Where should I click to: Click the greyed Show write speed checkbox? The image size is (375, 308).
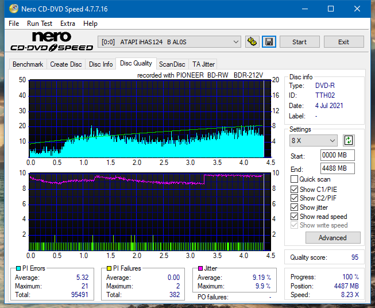[294, 225]
